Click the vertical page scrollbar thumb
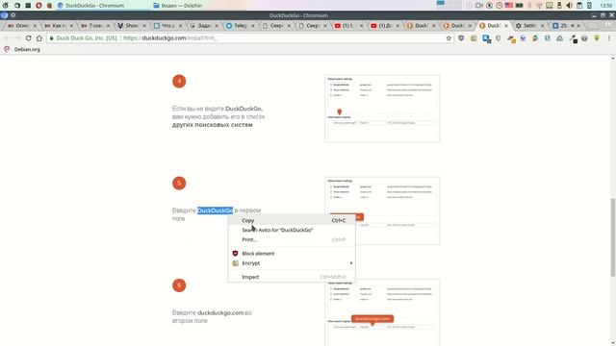616x346 pixels. 613,237
